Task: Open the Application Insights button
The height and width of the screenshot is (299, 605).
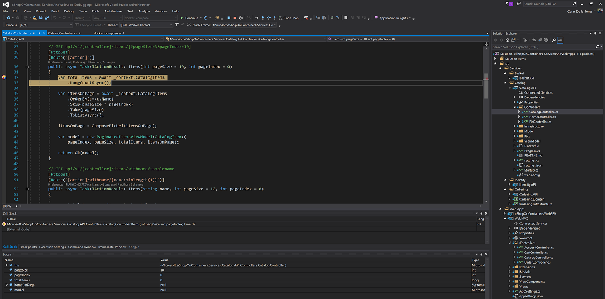Action: (393, 18)
